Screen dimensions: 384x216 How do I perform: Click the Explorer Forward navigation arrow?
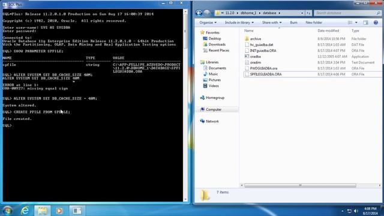pyautogui.click(x=206, y=13)
